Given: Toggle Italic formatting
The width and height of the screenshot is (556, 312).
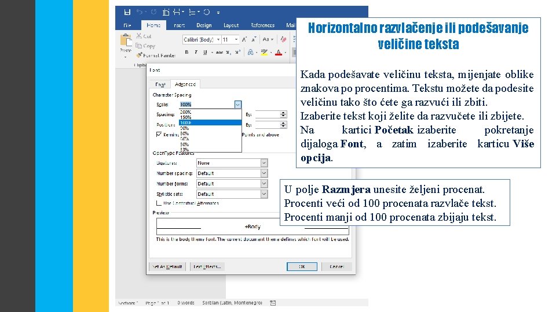Looking at the screenshot, I should [x=196, y=53].
